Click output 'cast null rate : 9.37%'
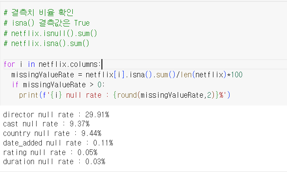Image resolution: width=287 pixels, height=172 pixels. click(46, 124)
